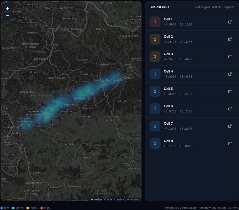This screenshot has width=239, height=210.
Task: Click the blue count badge of Cell 4
Action: click(155, 74)
